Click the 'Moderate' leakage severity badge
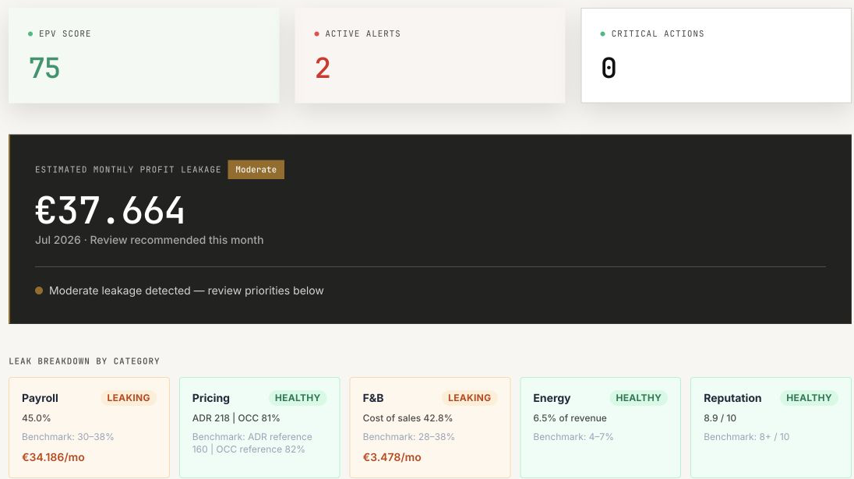This screenshot has height=479, width=854. (256, 169)
